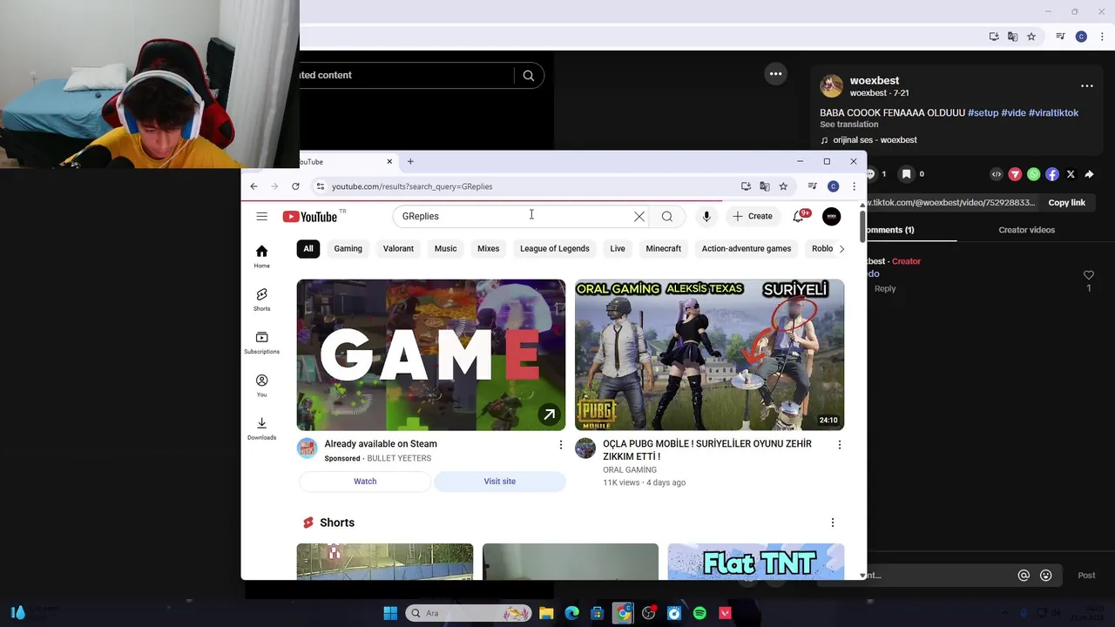Open TikTok share arrow for more options
The width and height of the screenshot is (1115, 627).
[x=1089, y=174]
